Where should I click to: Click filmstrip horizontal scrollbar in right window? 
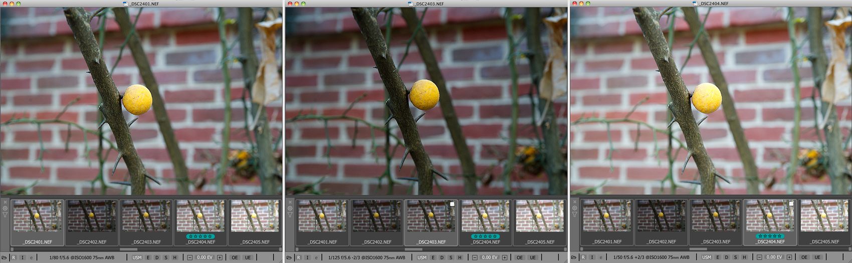(x=698, y=249)
